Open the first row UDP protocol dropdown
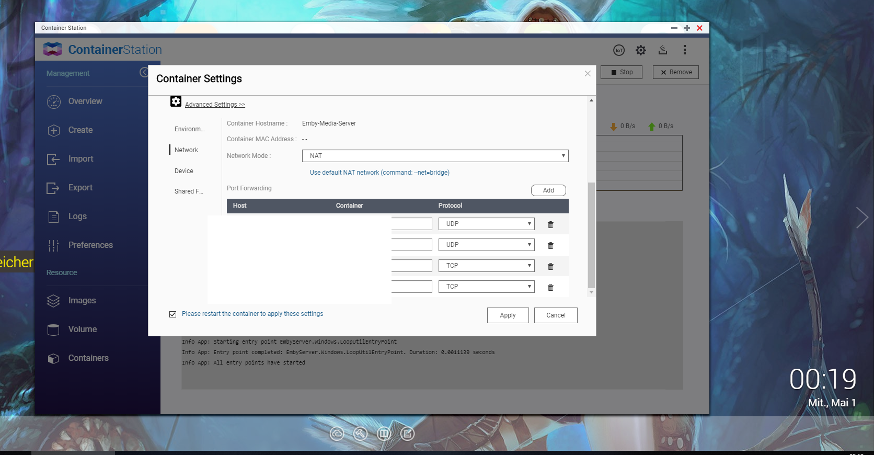 point(486,224)
